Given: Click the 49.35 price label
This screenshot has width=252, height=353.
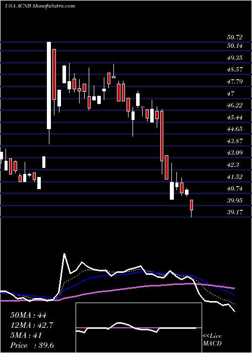Looking at the screenshot, I should pos(234,58).
